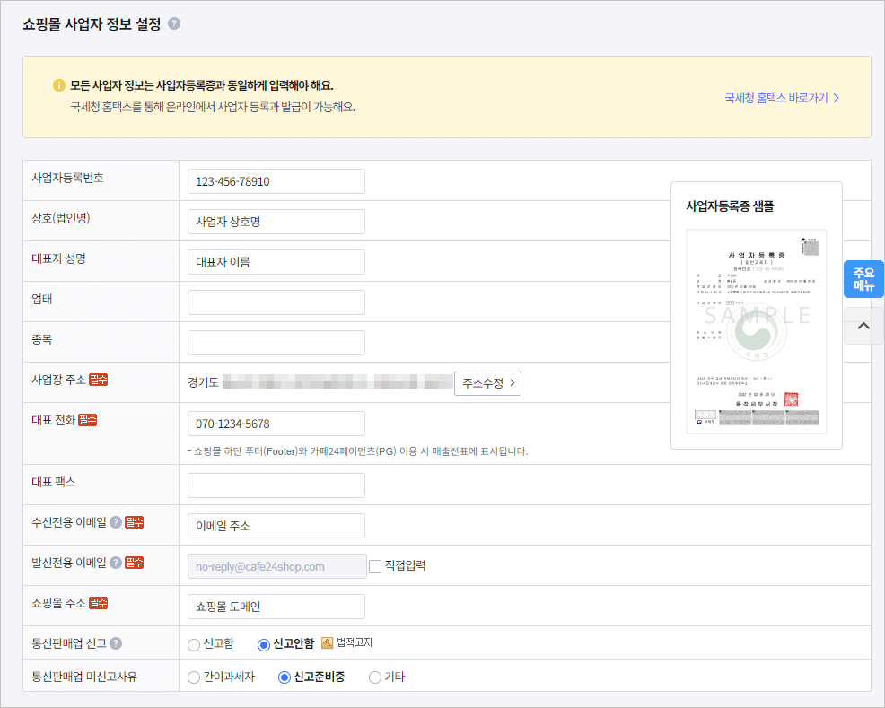Select the 신고함 radio button
Screen dimensions: 885x708
point(194,644)
